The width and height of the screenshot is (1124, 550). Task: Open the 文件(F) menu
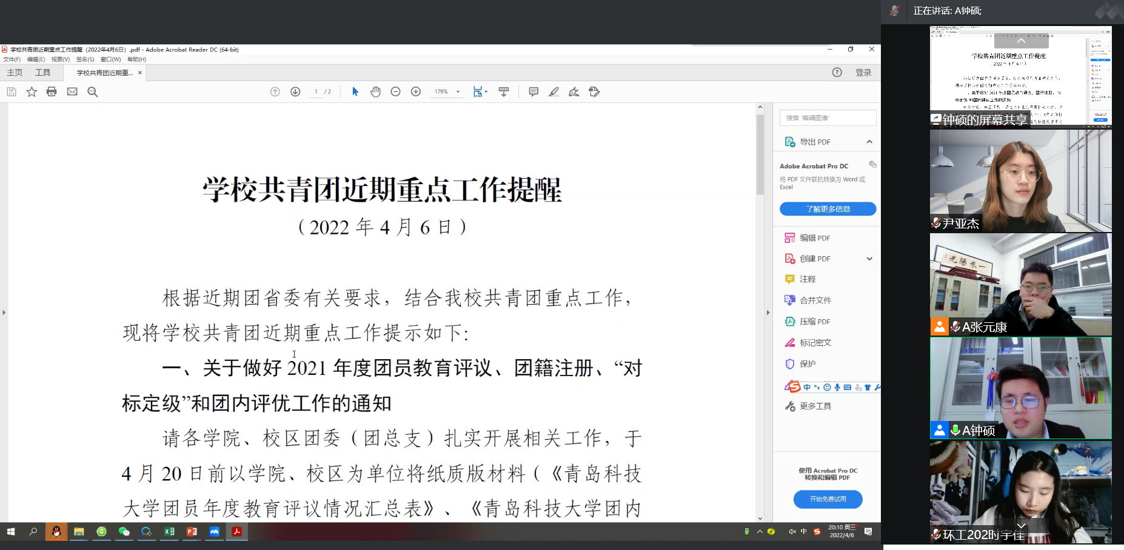pos(12,59)
